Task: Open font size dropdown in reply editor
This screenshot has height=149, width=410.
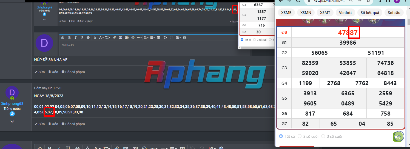Action: point(108,38)
